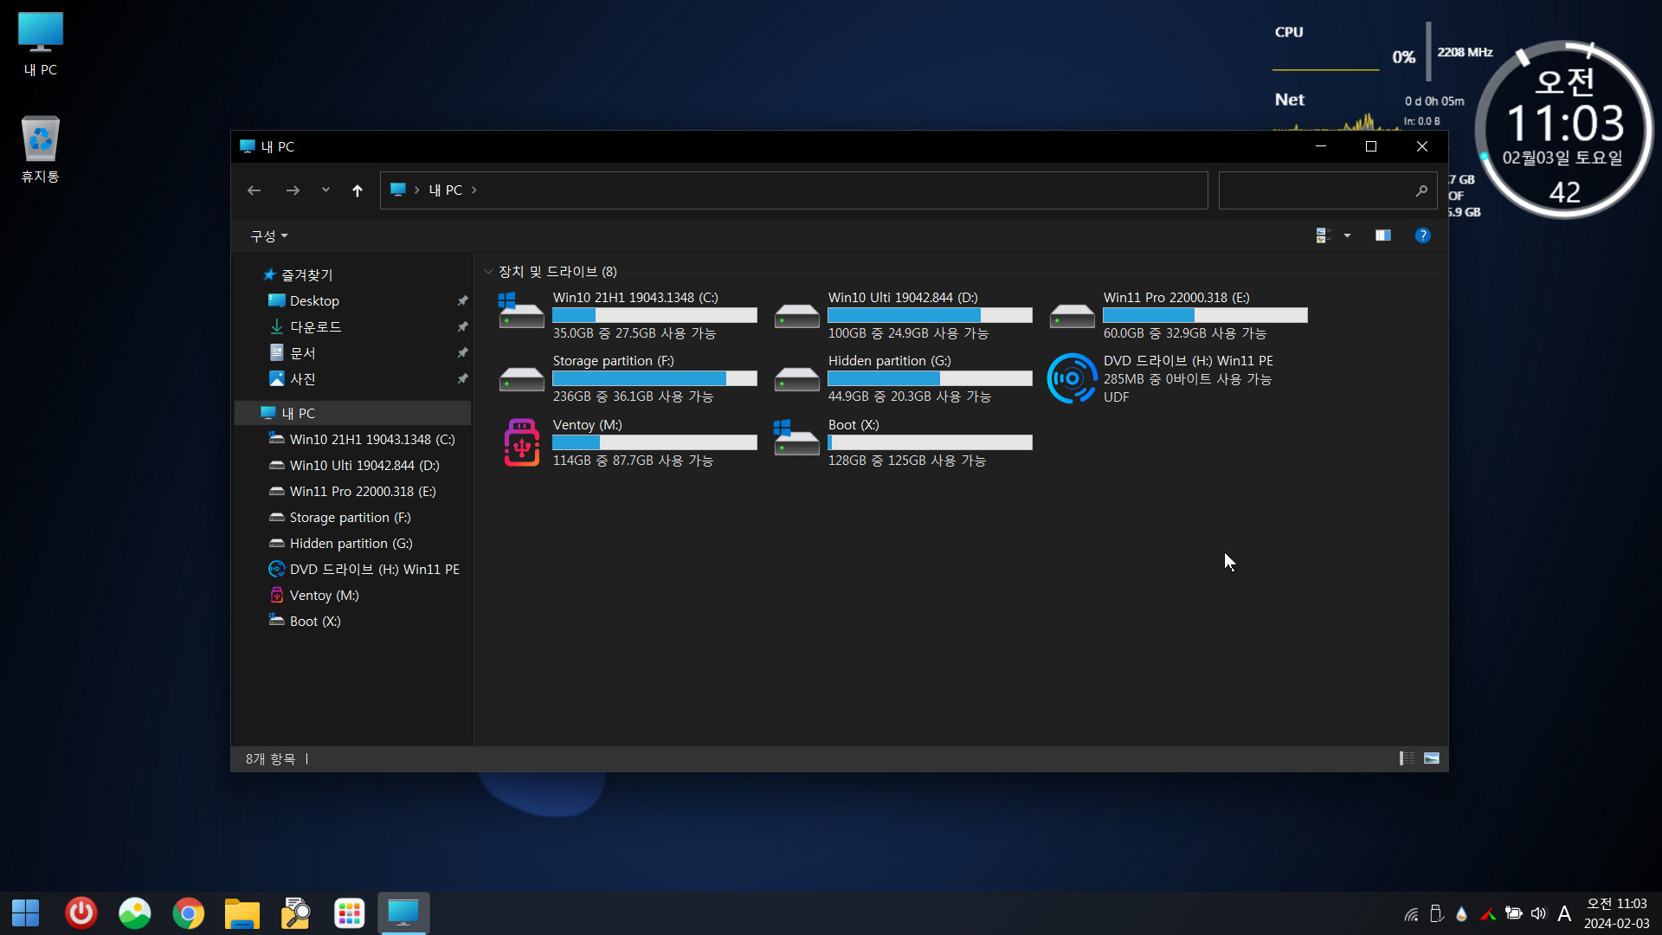1662x935 pixels.
Task: Go up one folder level
Action: (x=358, y=190)
